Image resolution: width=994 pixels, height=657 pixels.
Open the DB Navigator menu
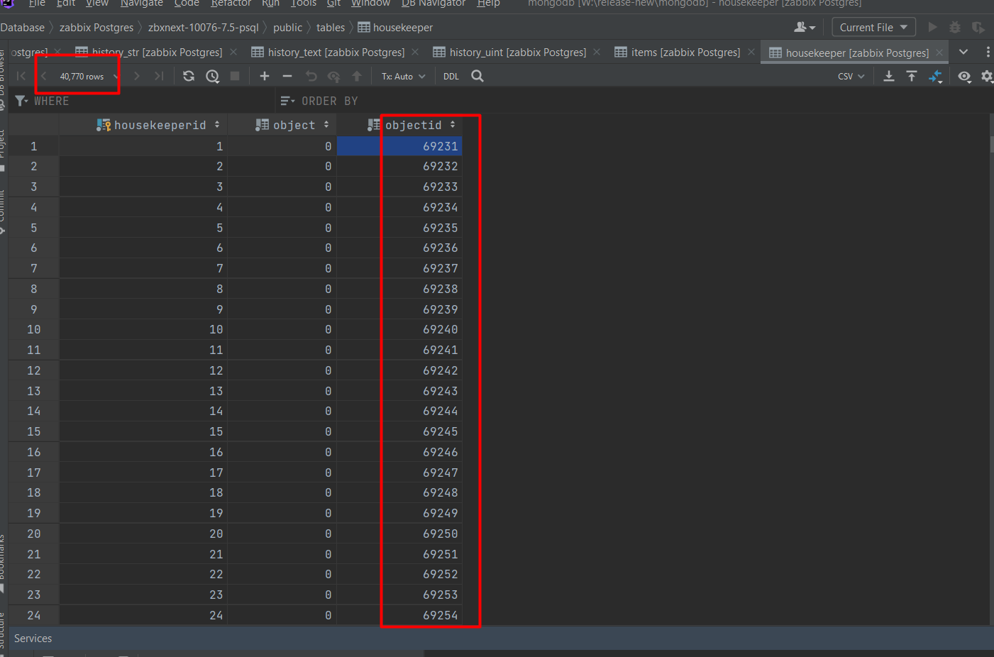point(433,4)
